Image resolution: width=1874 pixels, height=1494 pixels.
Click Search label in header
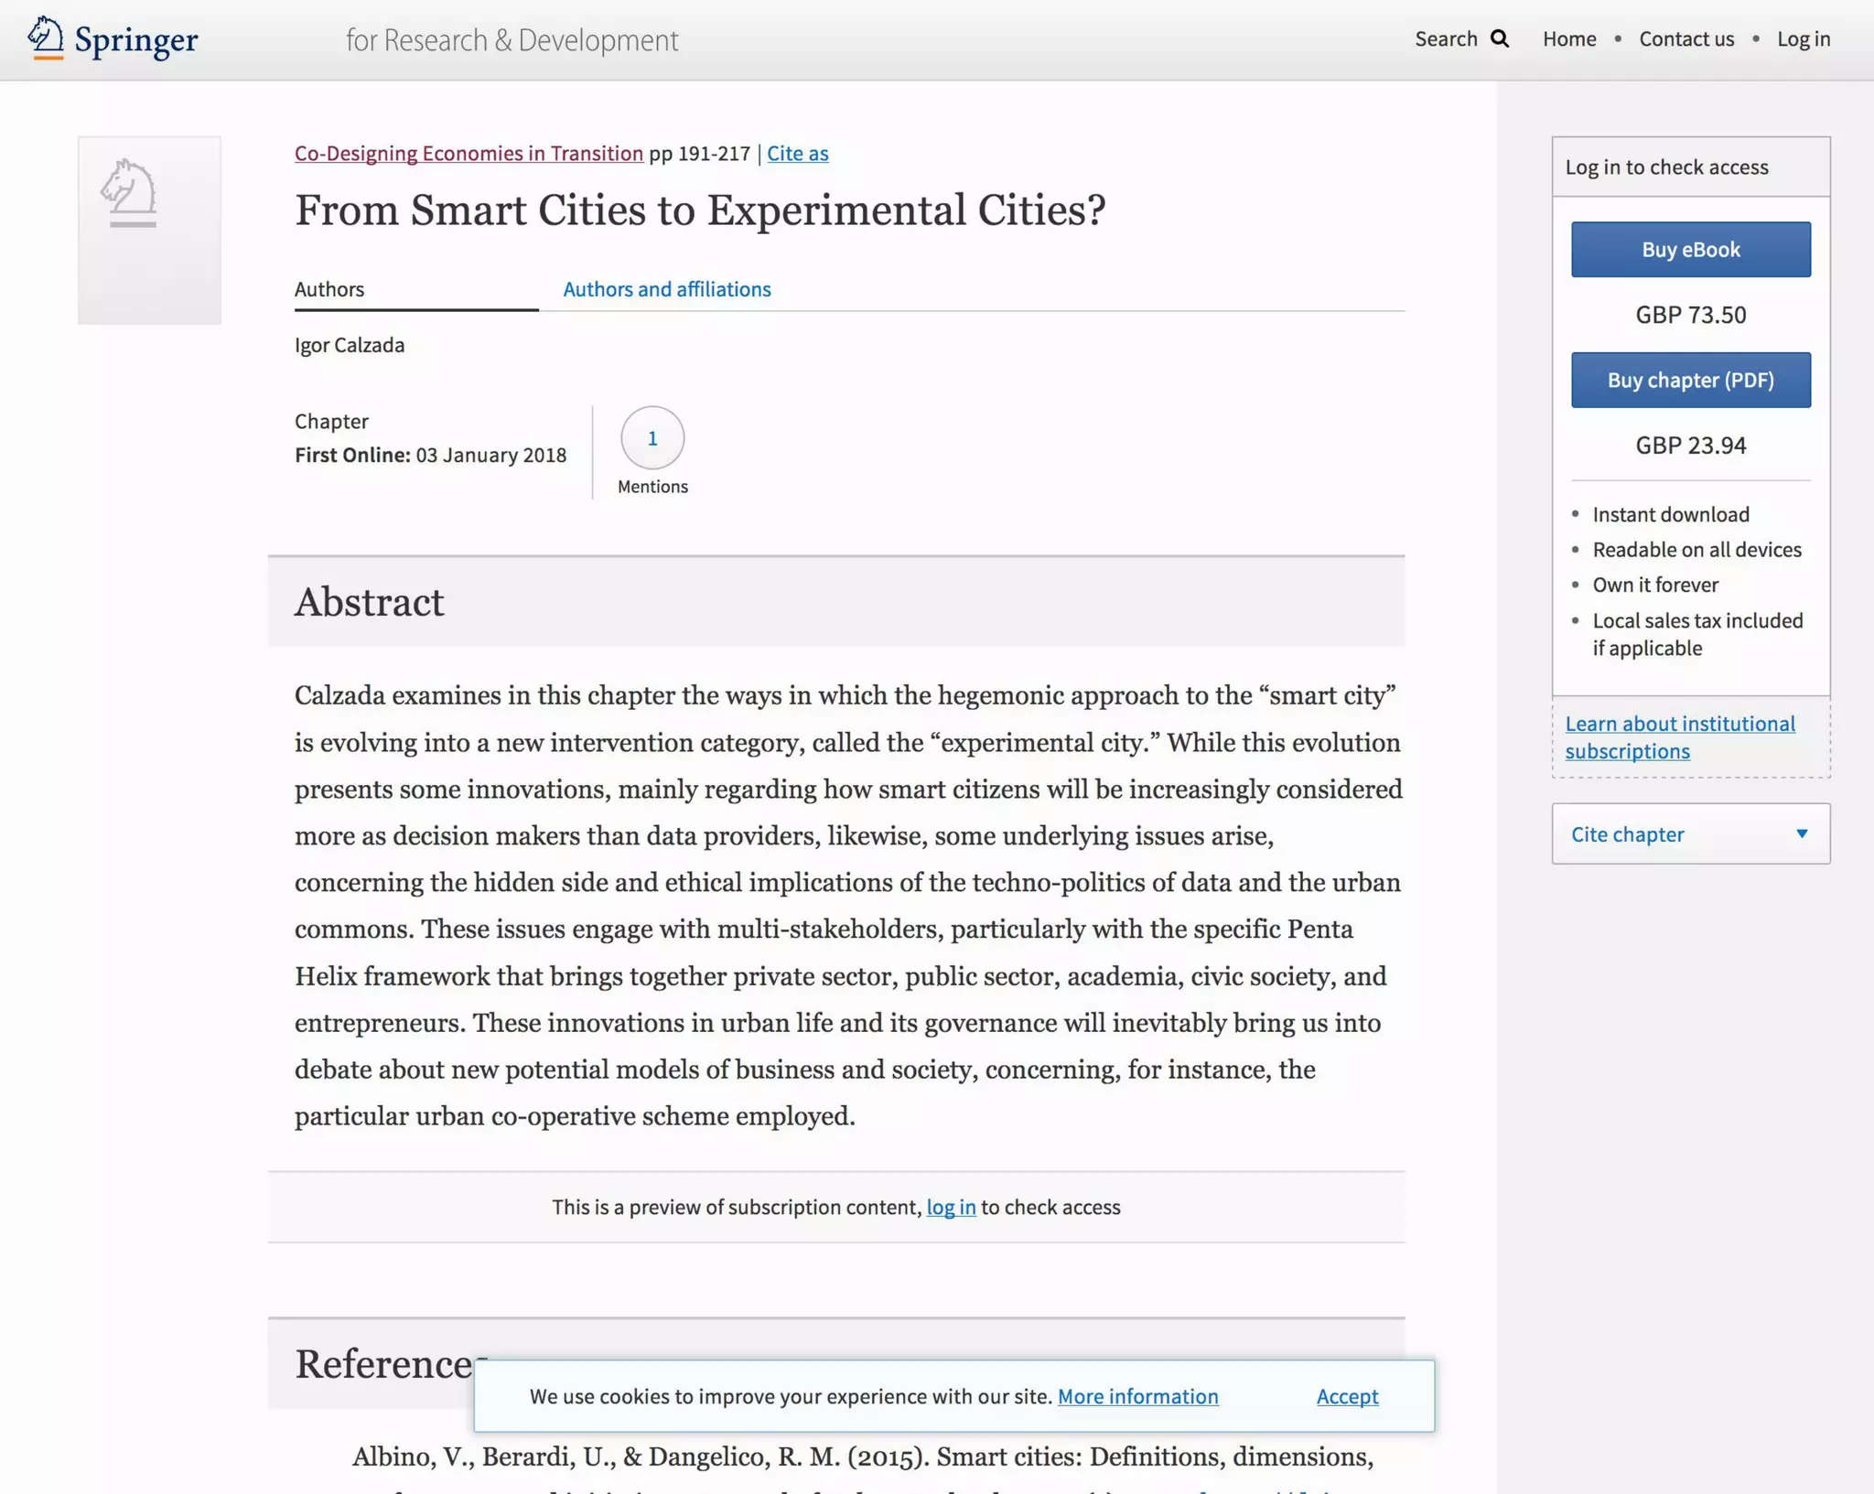(x=1446, y=38)
